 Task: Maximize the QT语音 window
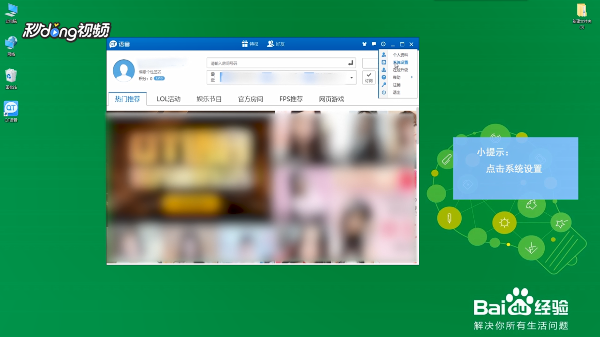(402, 44)
